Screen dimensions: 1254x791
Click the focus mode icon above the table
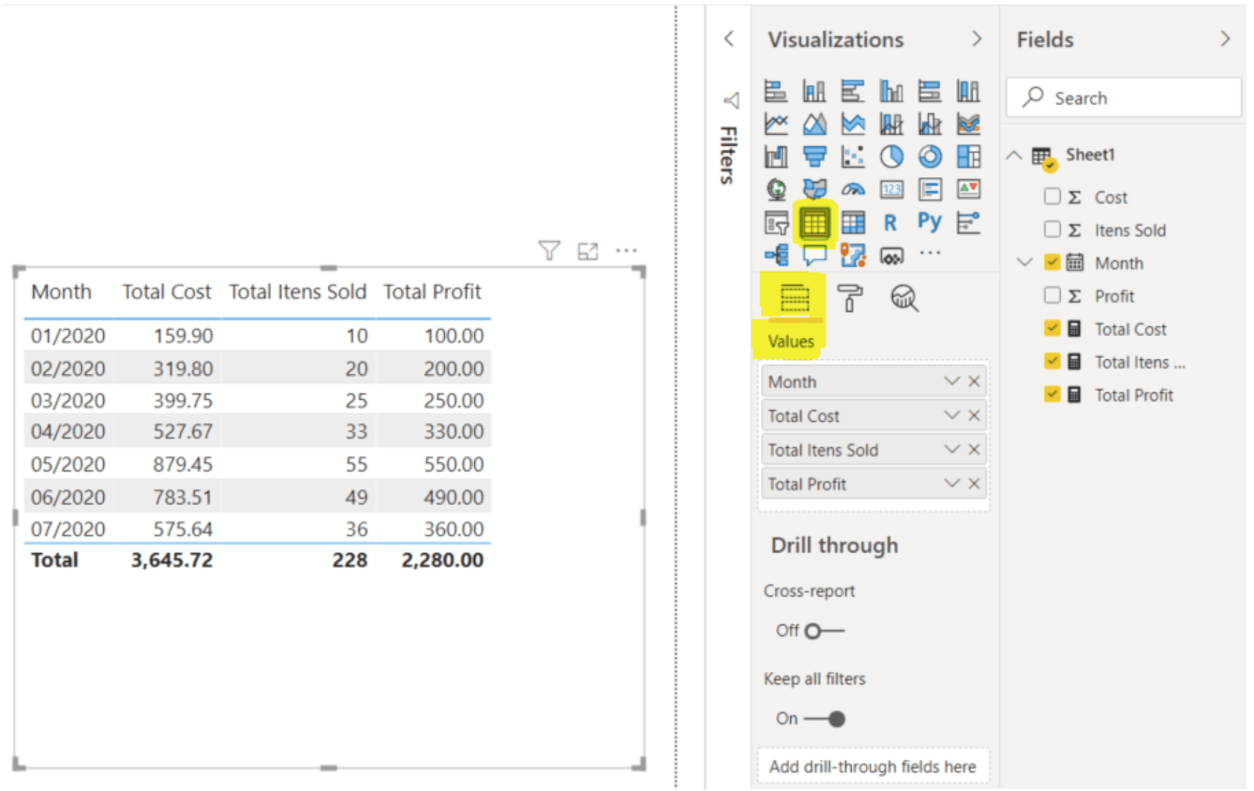click(x=588, y=250)
